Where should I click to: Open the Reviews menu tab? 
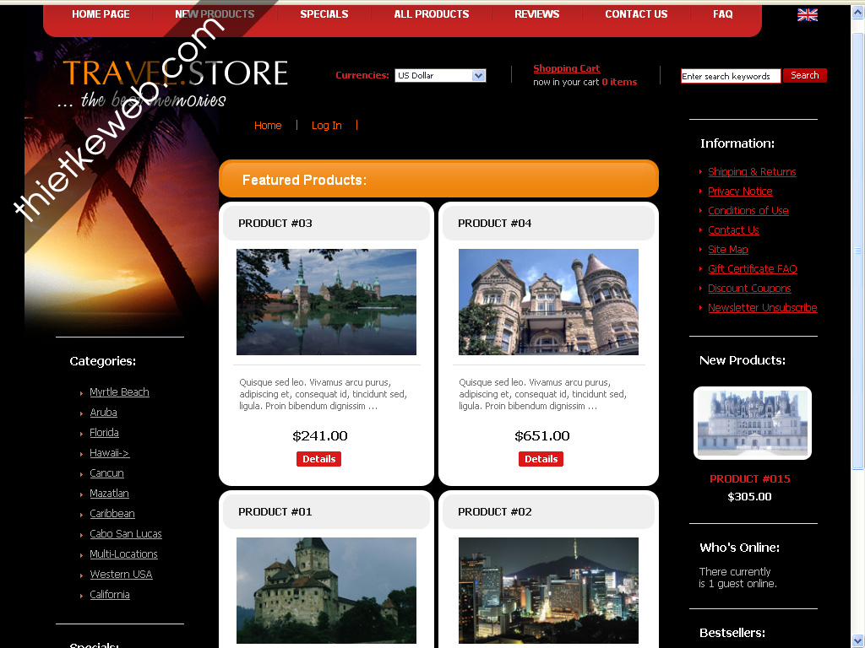click(536, 14)
